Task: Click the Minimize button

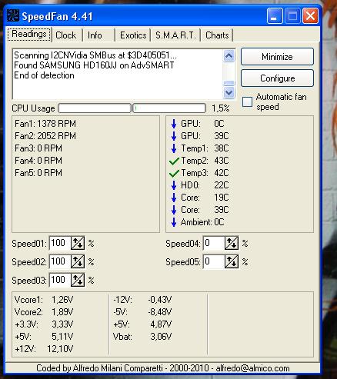Action: [x=277, y=56]
